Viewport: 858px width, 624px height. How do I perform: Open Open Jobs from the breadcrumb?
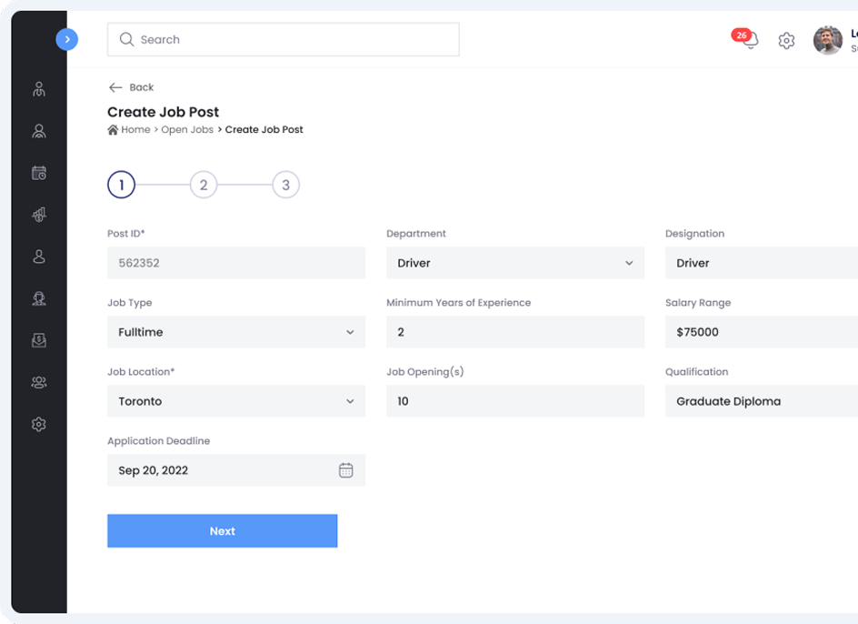187,129
